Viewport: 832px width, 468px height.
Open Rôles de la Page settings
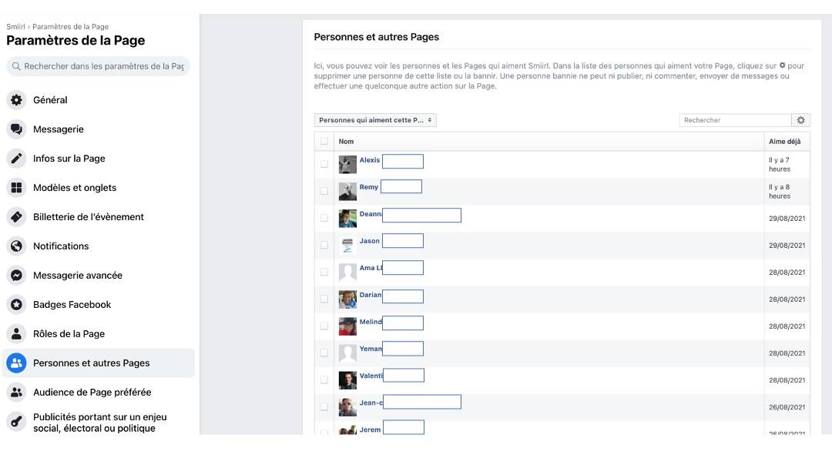[69, 334]
